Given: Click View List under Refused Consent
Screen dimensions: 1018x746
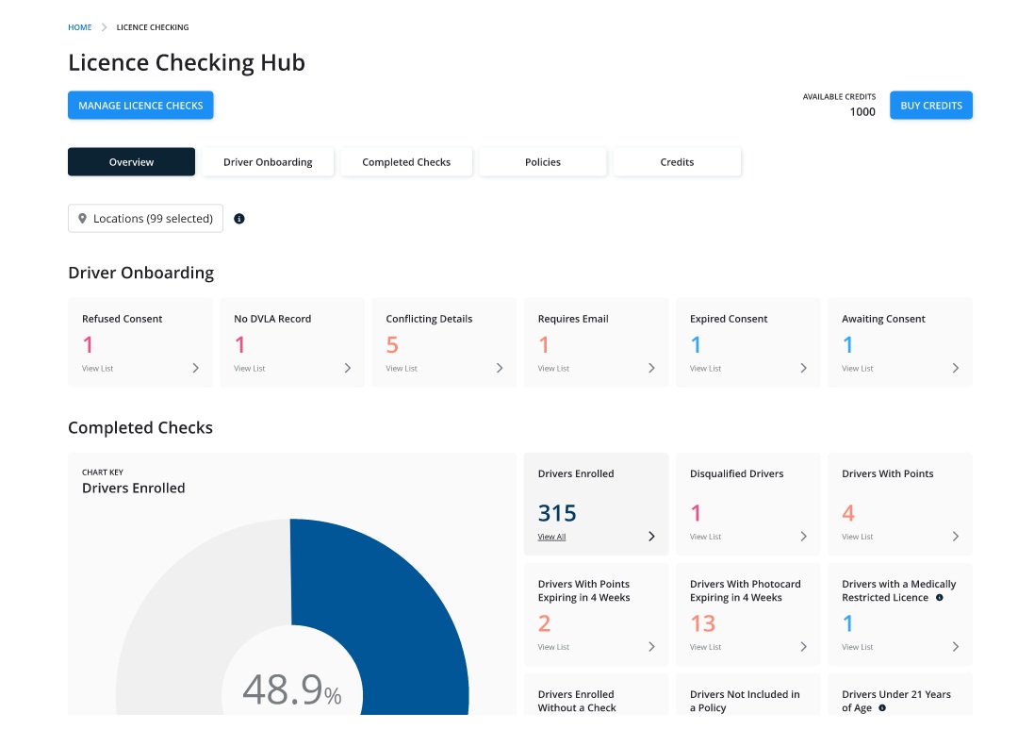Looking at the screenshot, I should coord(97,369).
